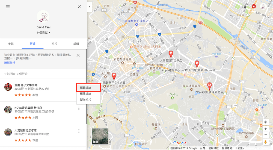Dismiss the public reviews info notice
Screen dimensions: 273x150
[x=78, y=55]
